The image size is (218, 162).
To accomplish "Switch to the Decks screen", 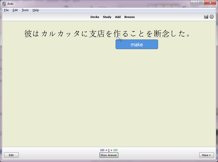I will [x=95, y=17].
